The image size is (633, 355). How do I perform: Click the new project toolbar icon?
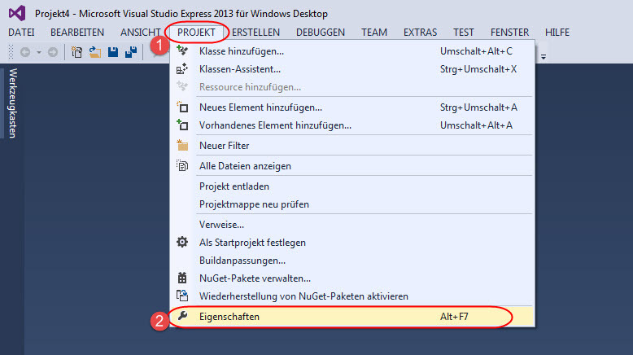(x=76, y=52)
